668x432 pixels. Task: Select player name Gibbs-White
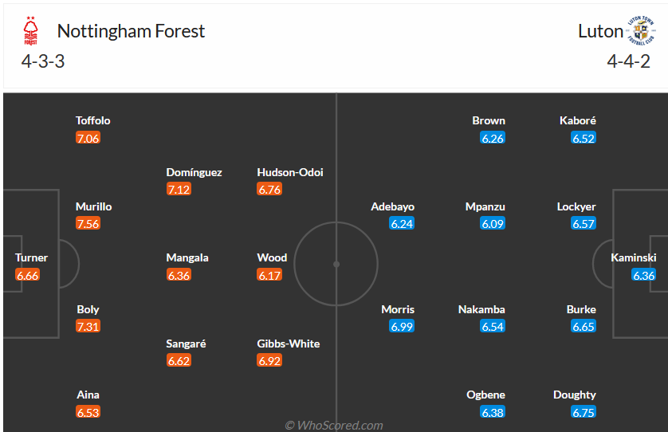(289, 344)
